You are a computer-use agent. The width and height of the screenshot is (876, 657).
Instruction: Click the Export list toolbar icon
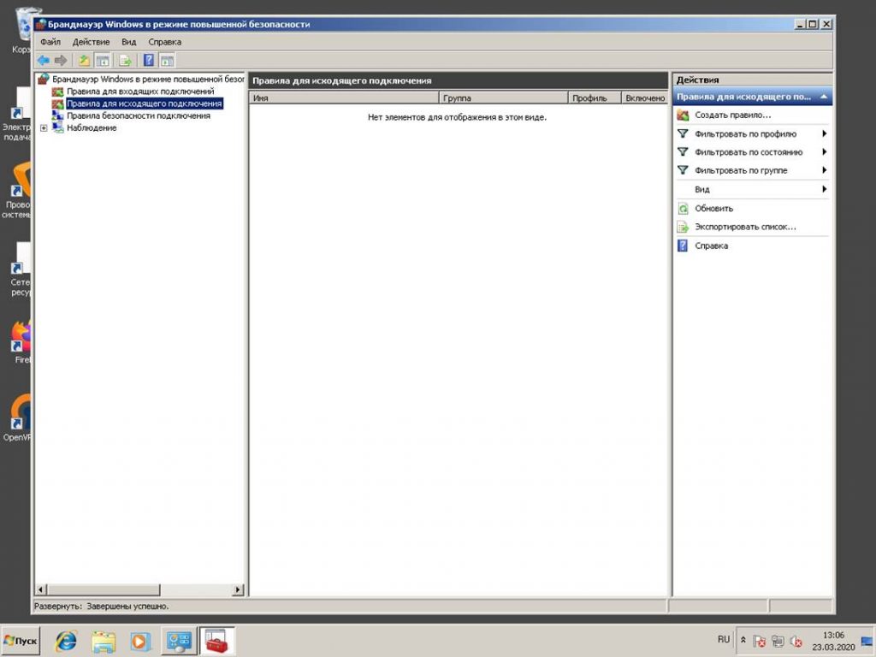126,61
